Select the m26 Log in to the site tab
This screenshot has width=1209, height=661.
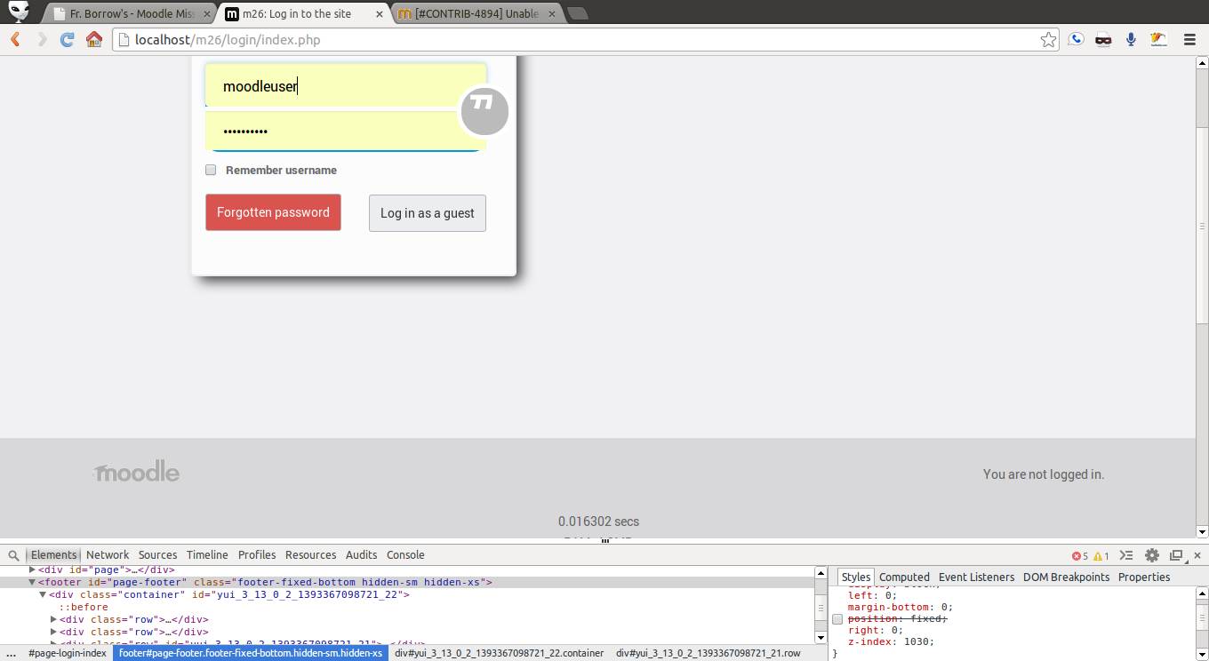pyautogui.click(x=305, y=14)
